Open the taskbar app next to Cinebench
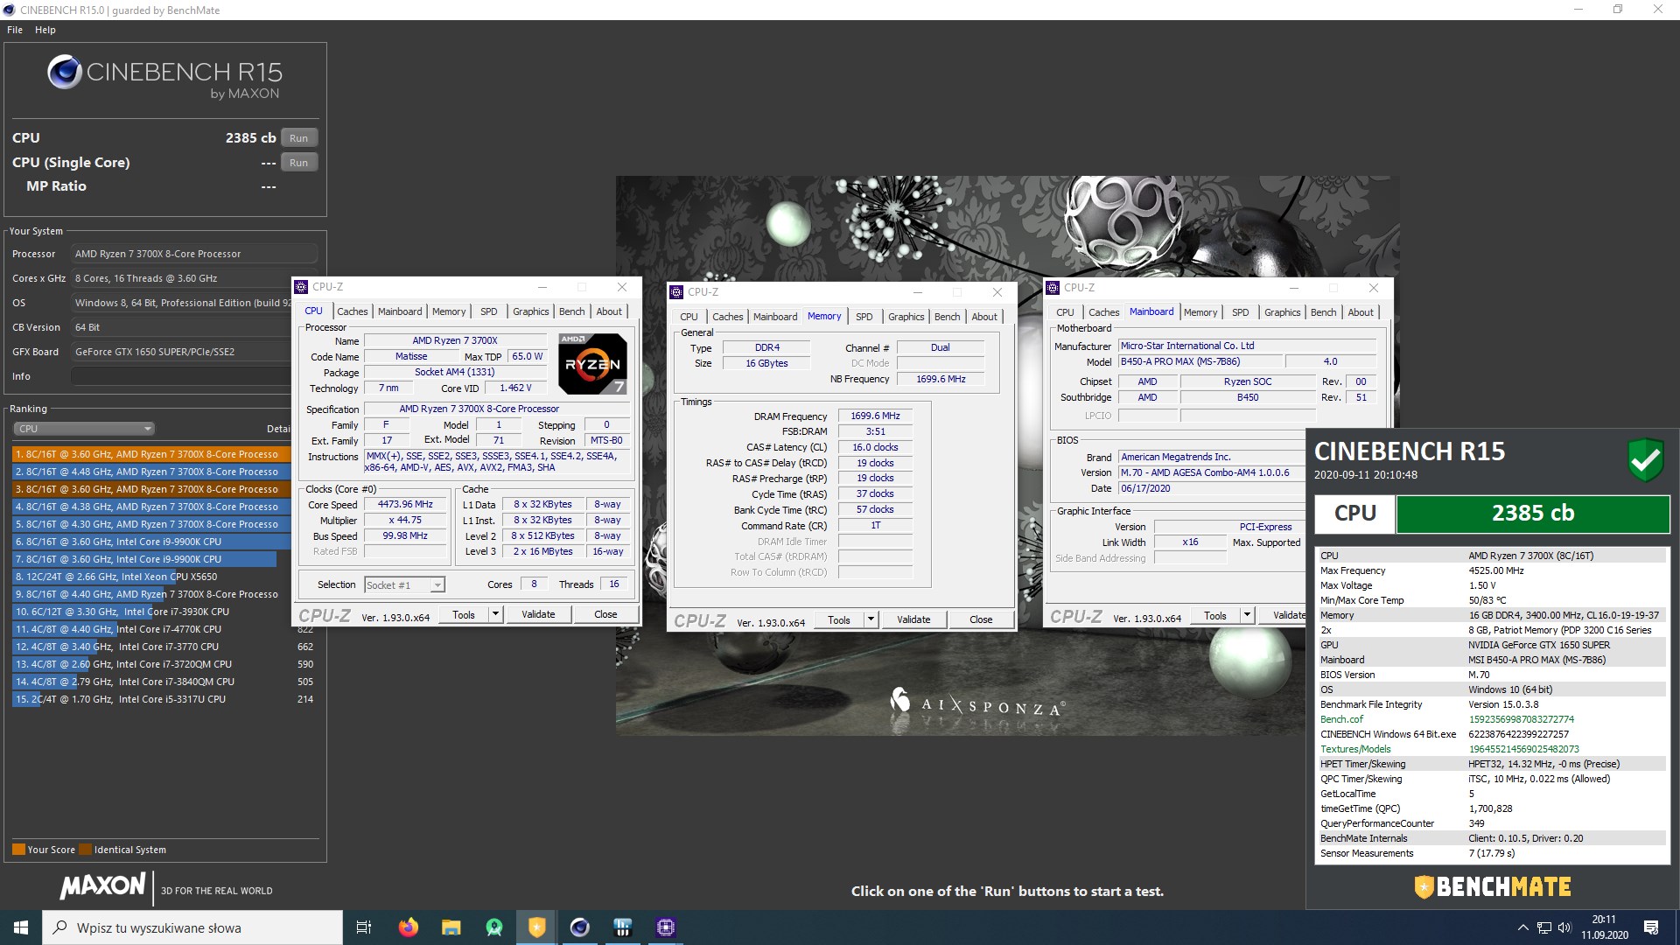1680x945 pixels. coord(623,927)
